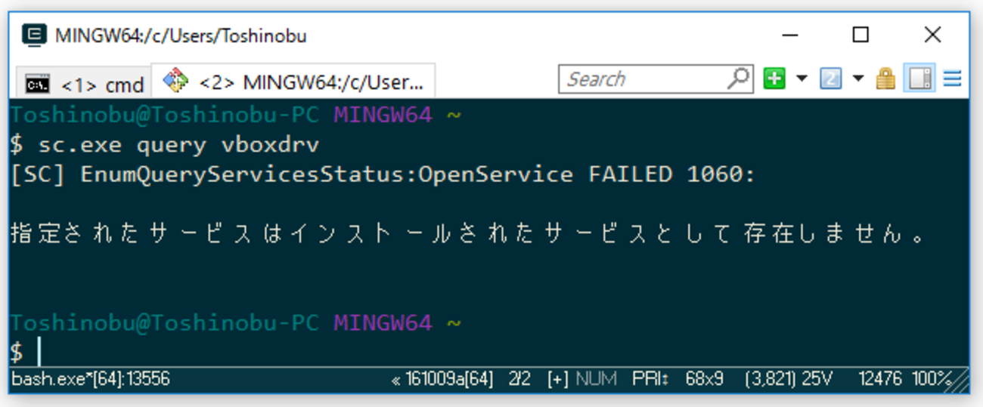Select the <2> MINGW64 tab
The image size is (983, 407).
pos(294,82)
